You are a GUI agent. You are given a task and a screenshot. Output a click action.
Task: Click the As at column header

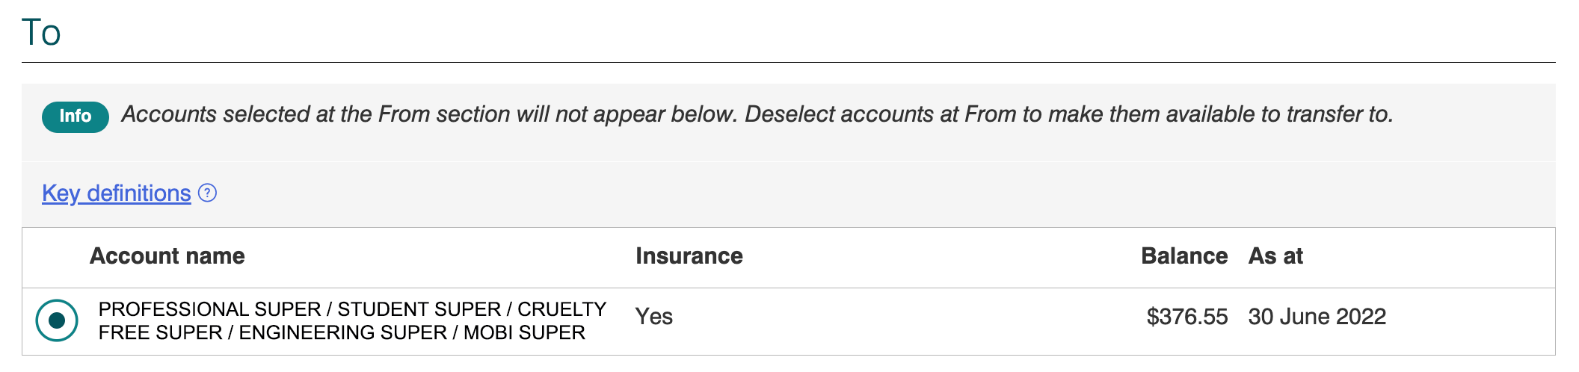click(x=1275, y=256)
